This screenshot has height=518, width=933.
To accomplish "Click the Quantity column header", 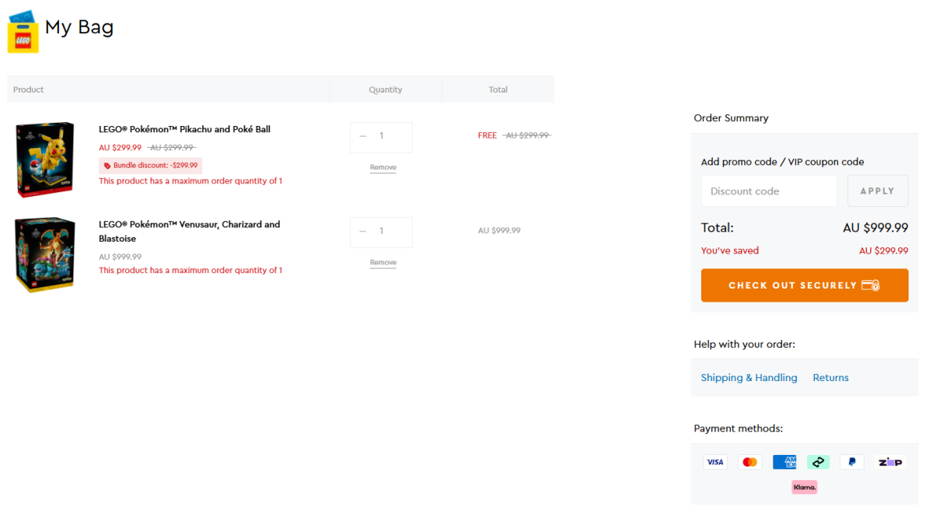I will [386, 89].
